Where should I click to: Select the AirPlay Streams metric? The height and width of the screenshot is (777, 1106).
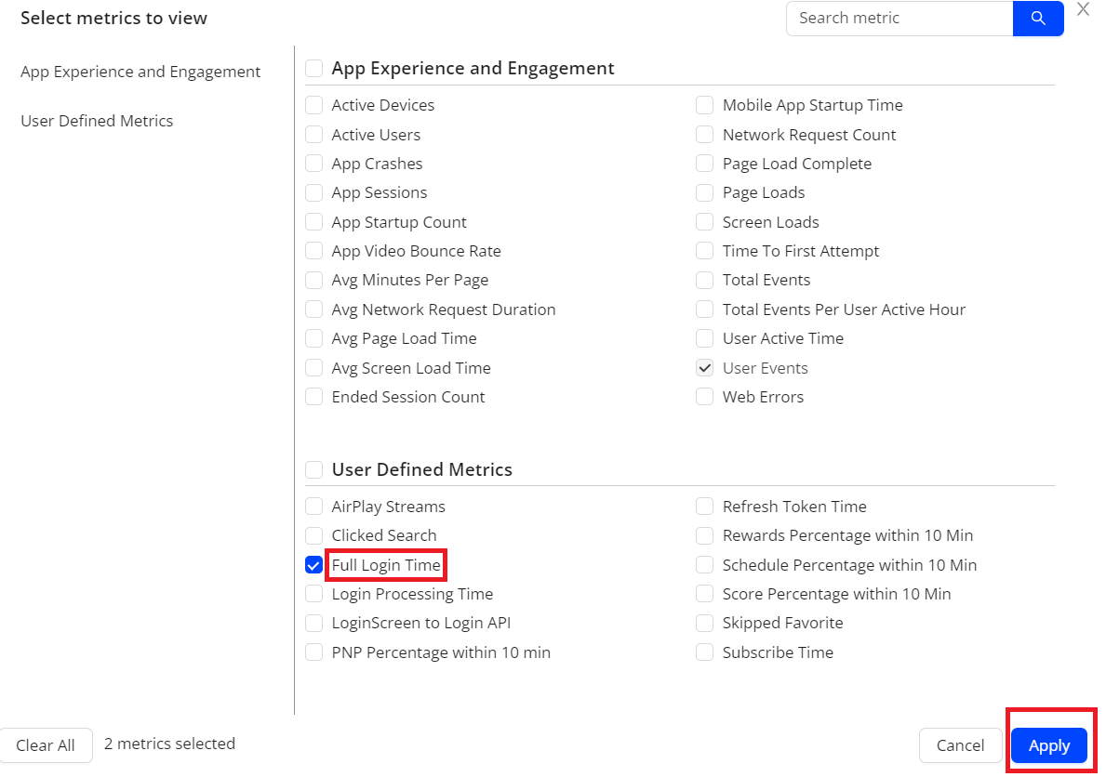tap(313, 507)
